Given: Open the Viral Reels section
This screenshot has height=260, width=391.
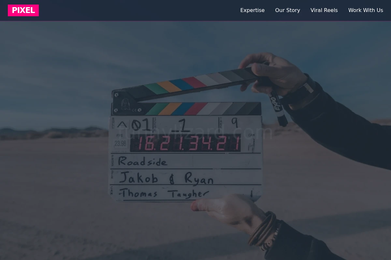Looking at the screenshot, I should (324, 10).
